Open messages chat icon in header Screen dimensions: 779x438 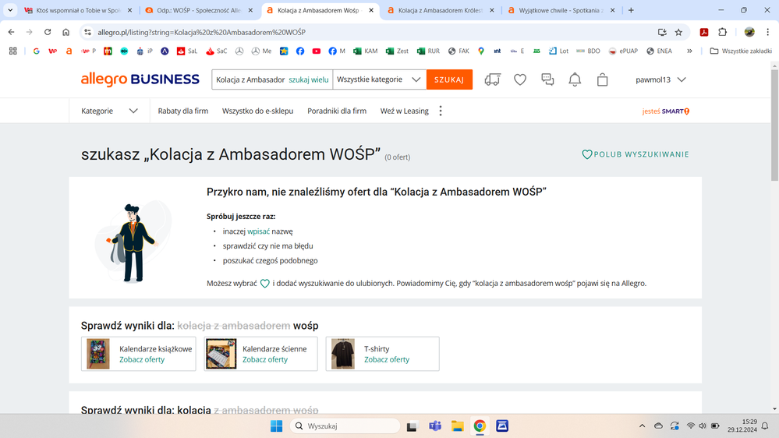547,79
